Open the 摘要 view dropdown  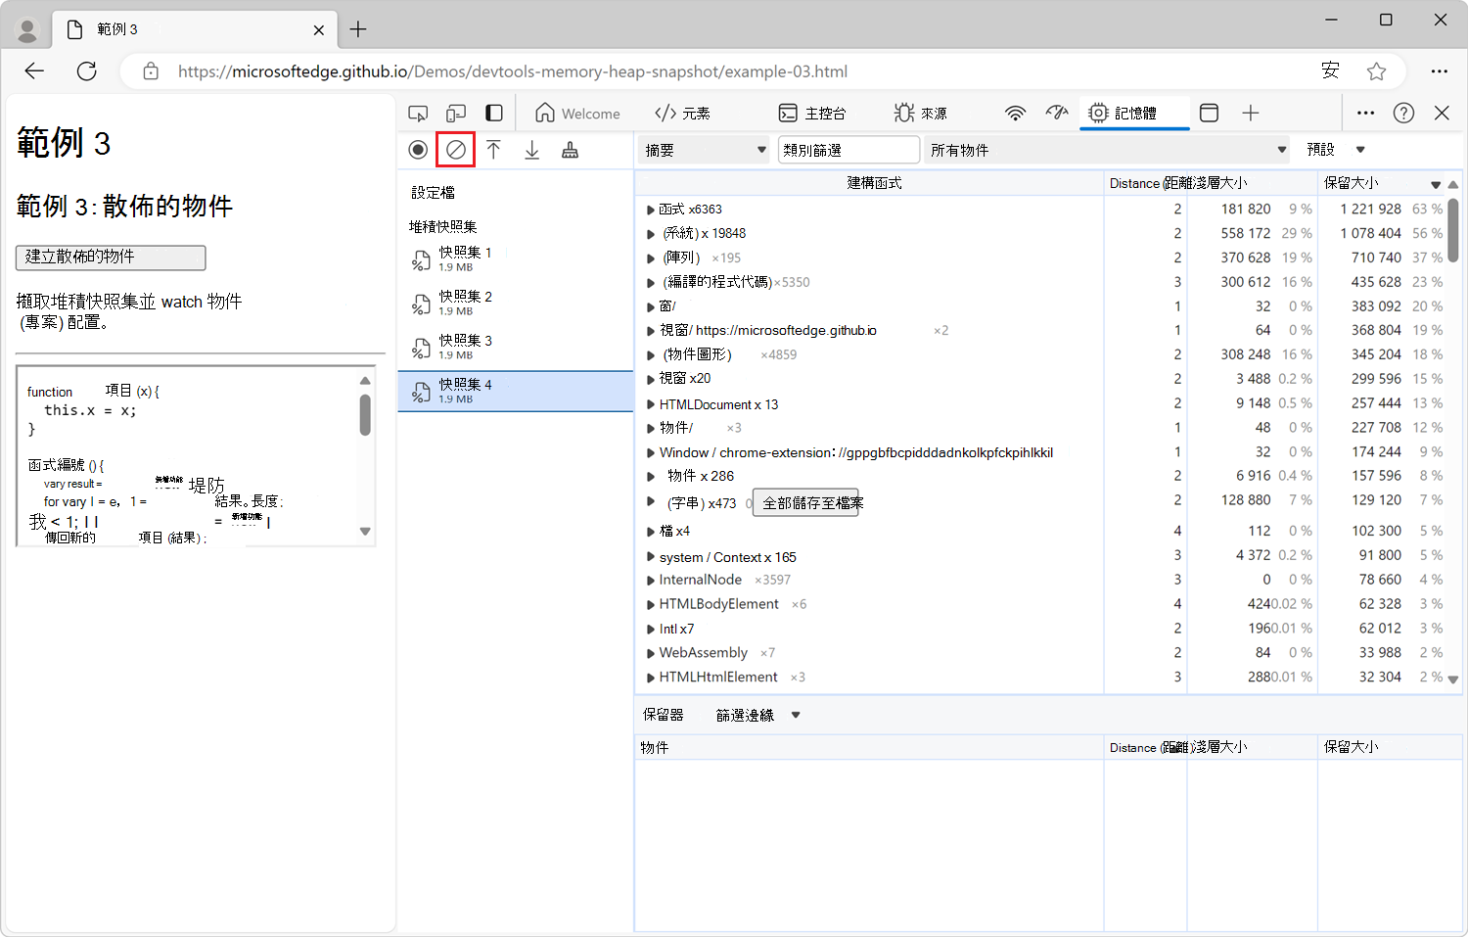click(705, 150)
